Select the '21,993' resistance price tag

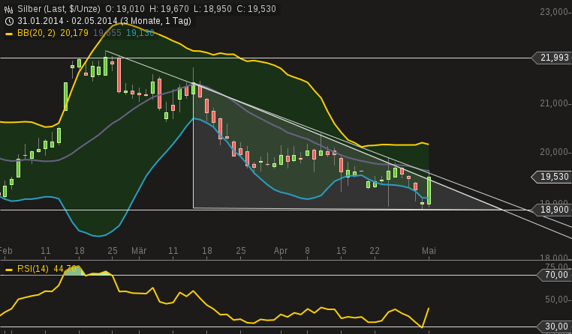[x=551, y=58]
